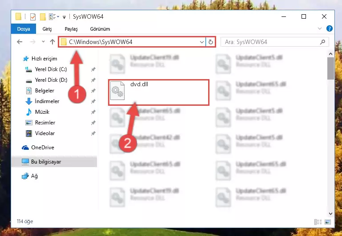Click the pin icon next to Müzik
342x236 pixels.
[x=93, y=112]
